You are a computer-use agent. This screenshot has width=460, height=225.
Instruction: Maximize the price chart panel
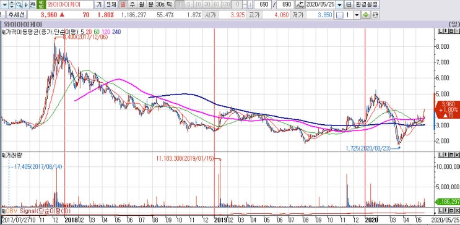[x=451, y=32]
